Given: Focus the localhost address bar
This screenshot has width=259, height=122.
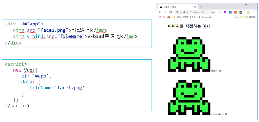Looking at the screenshot, I should coord(195,12).
